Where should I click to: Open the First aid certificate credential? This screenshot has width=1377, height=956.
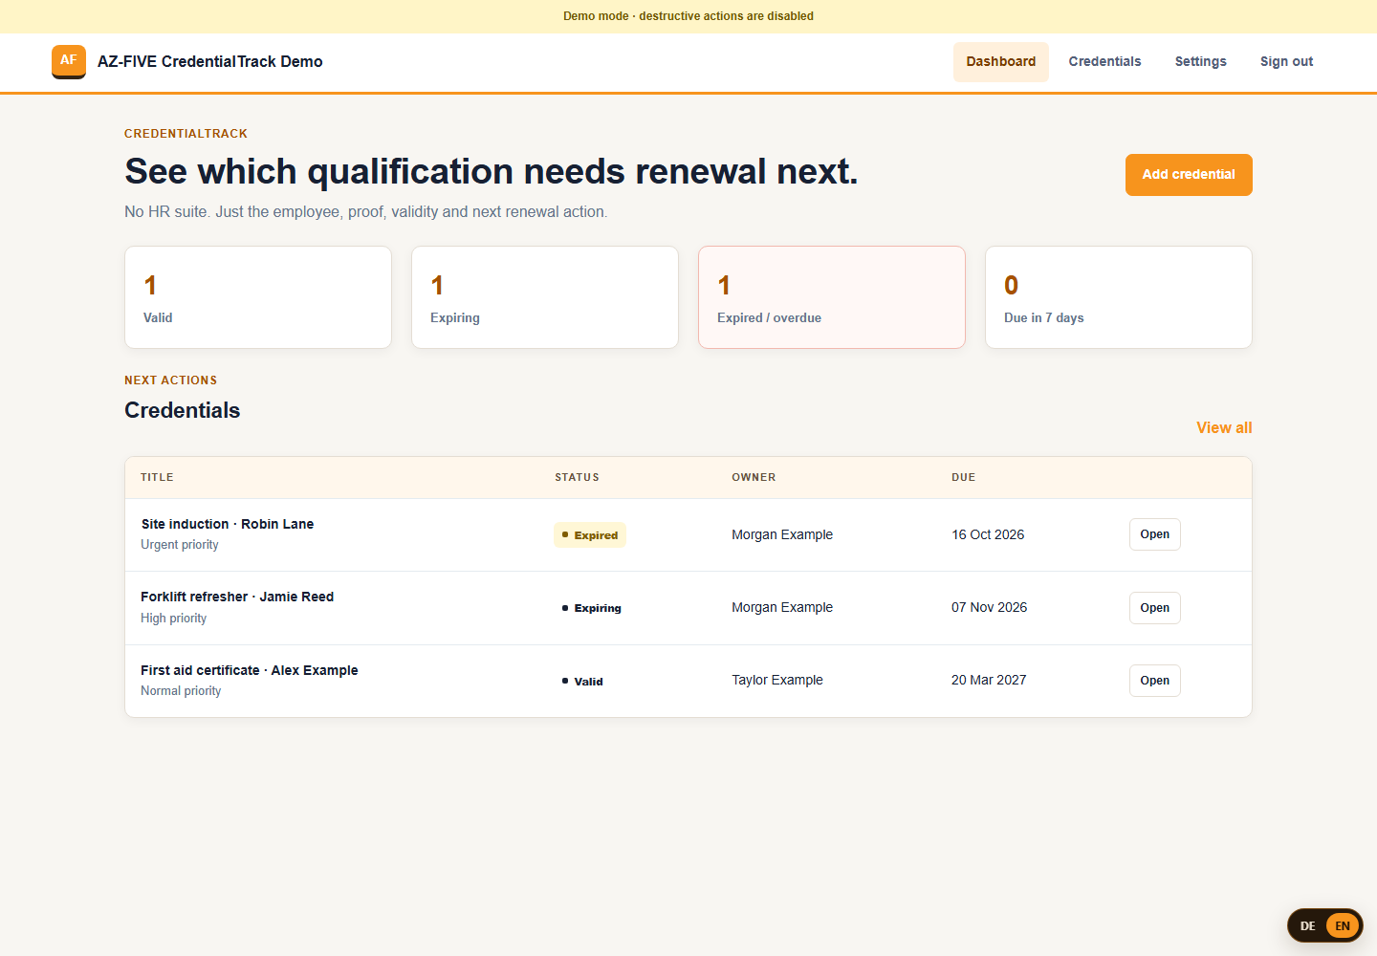tap(1155, 681)
